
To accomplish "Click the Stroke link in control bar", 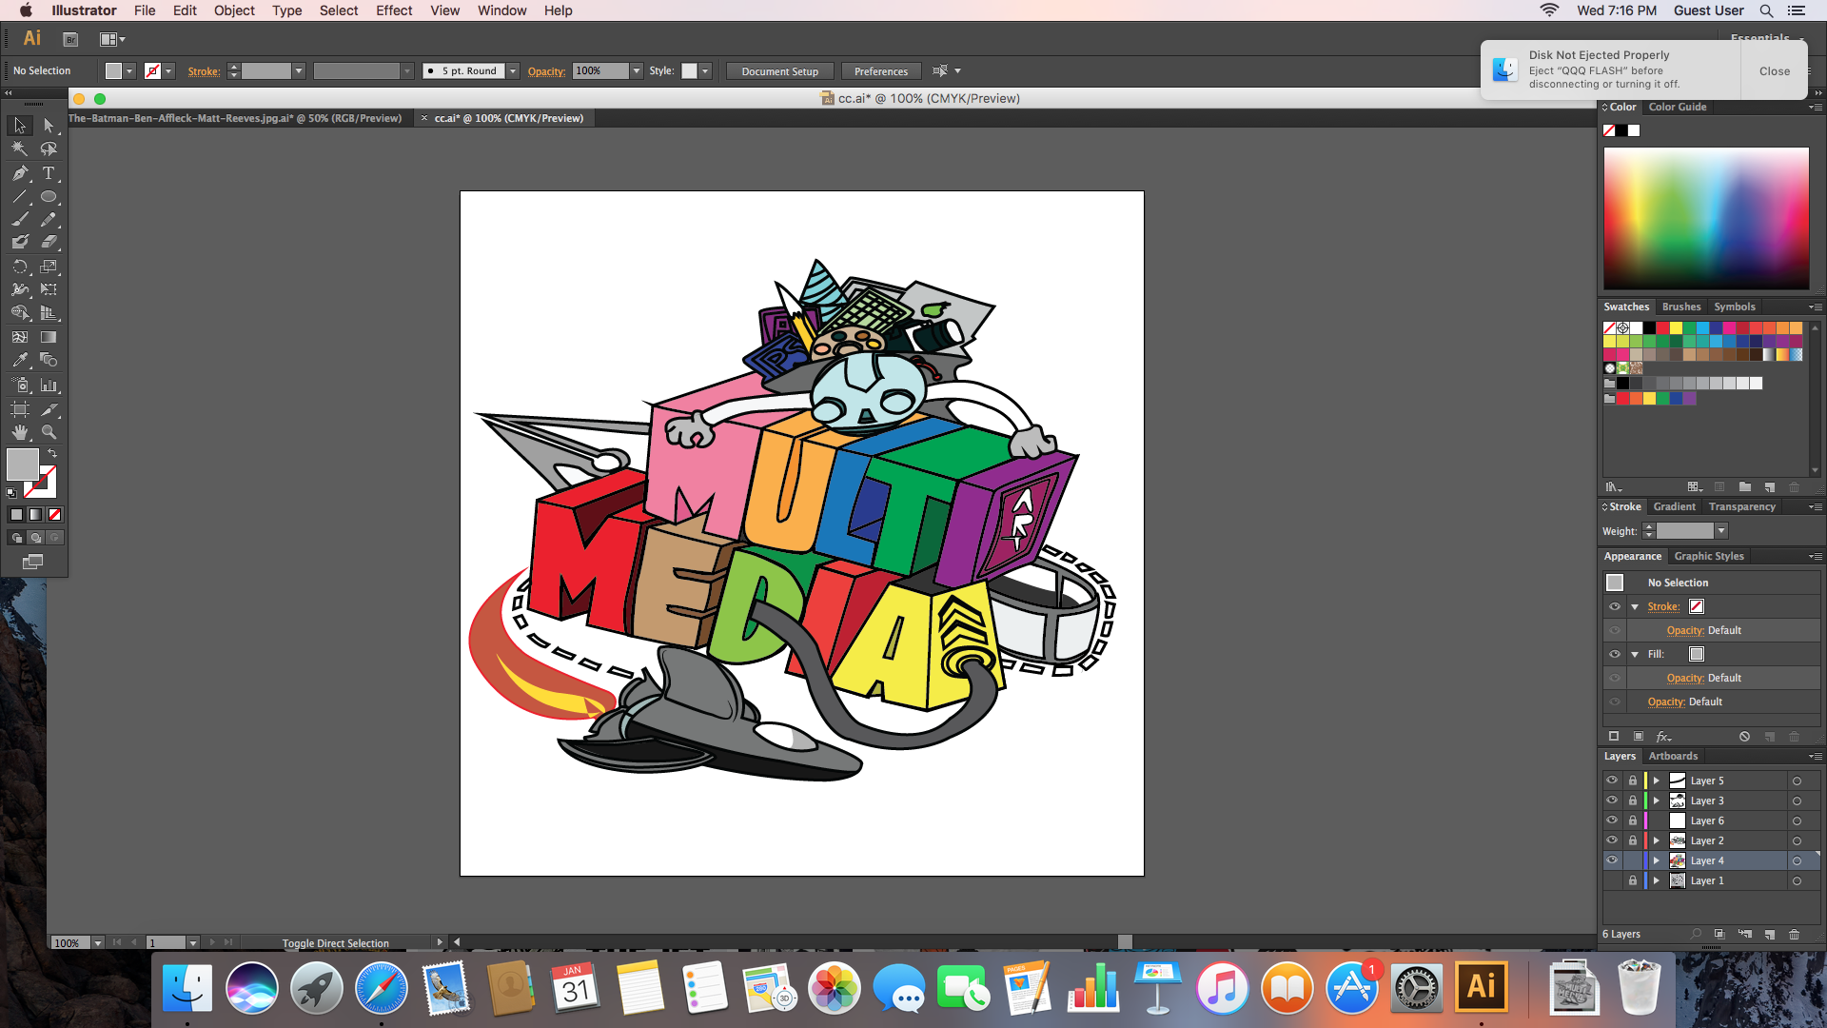I will (204, 71).
